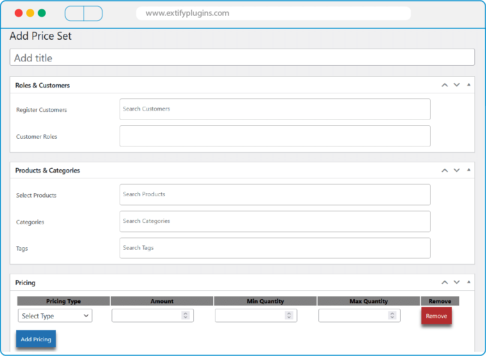
Task: Click the Amount field stepper arrows
Action: click(186, 315)
